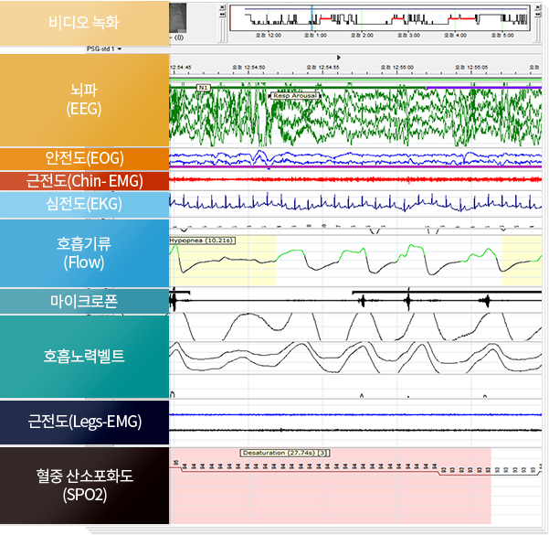The width and height of the screenshot is (549, 535).
Task: Click the blue position marker in hypnogram
Action: pyautogui.click(x=311, y=18)
